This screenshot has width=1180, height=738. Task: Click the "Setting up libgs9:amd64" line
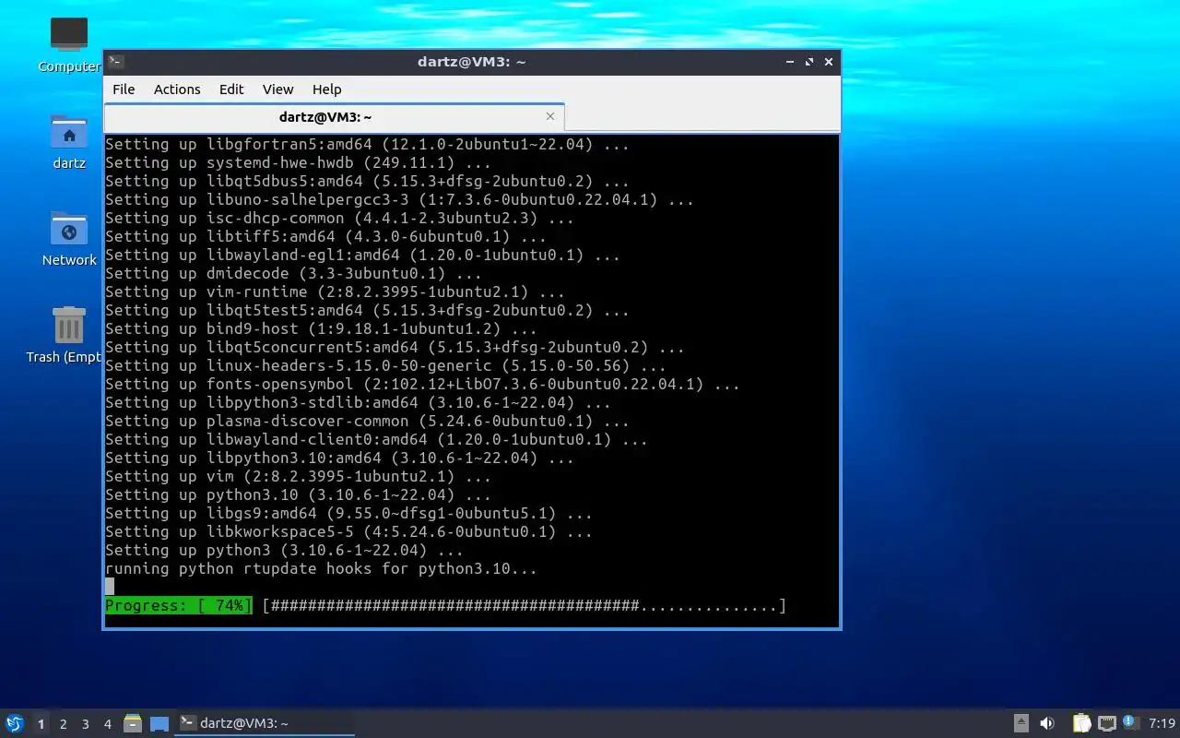(x=348, y=514)
